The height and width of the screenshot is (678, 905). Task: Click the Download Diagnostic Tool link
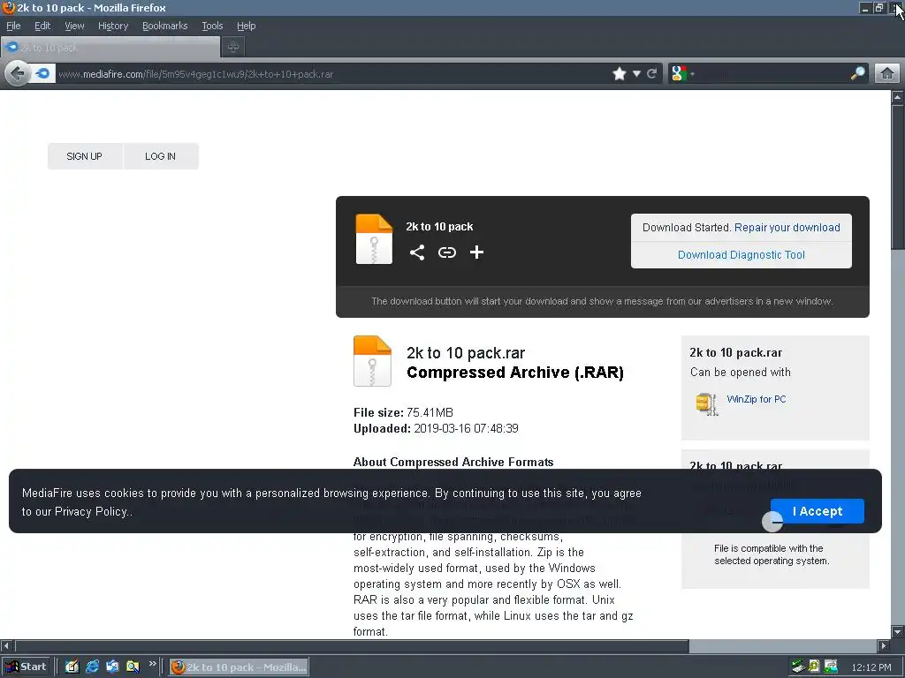pyautogui.click(x=741, y=255)
